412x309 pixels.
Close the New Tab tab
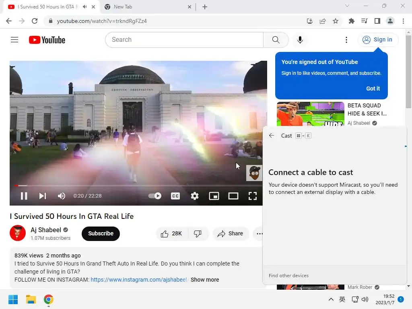(190, 7)
